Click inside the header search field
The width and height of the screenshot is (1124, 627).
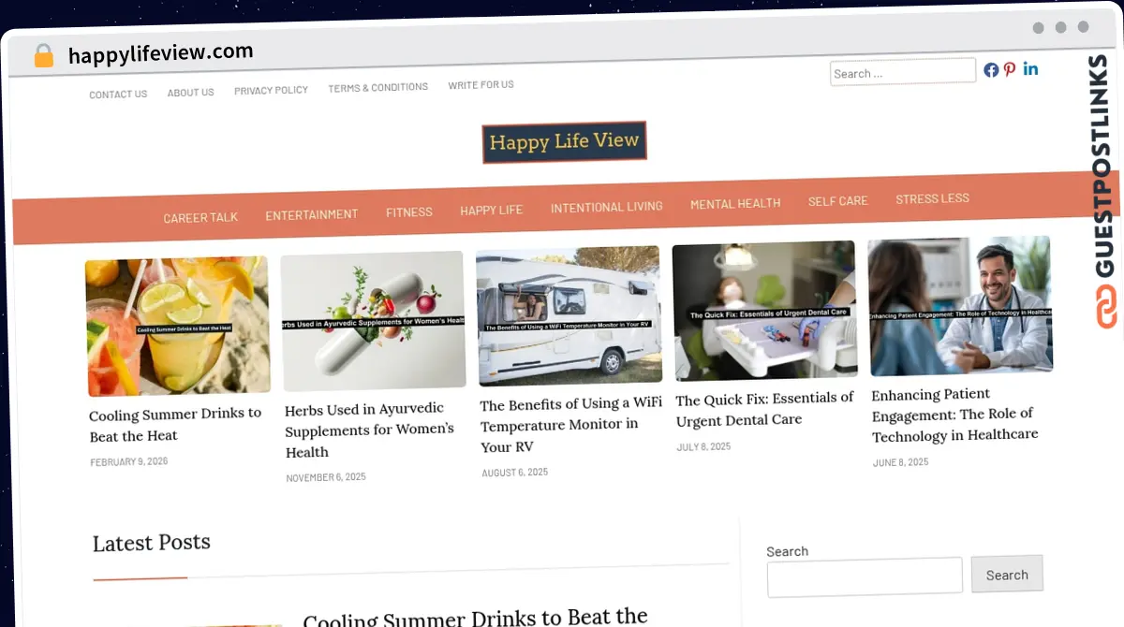pyautogui.click(x=902, y=70)
